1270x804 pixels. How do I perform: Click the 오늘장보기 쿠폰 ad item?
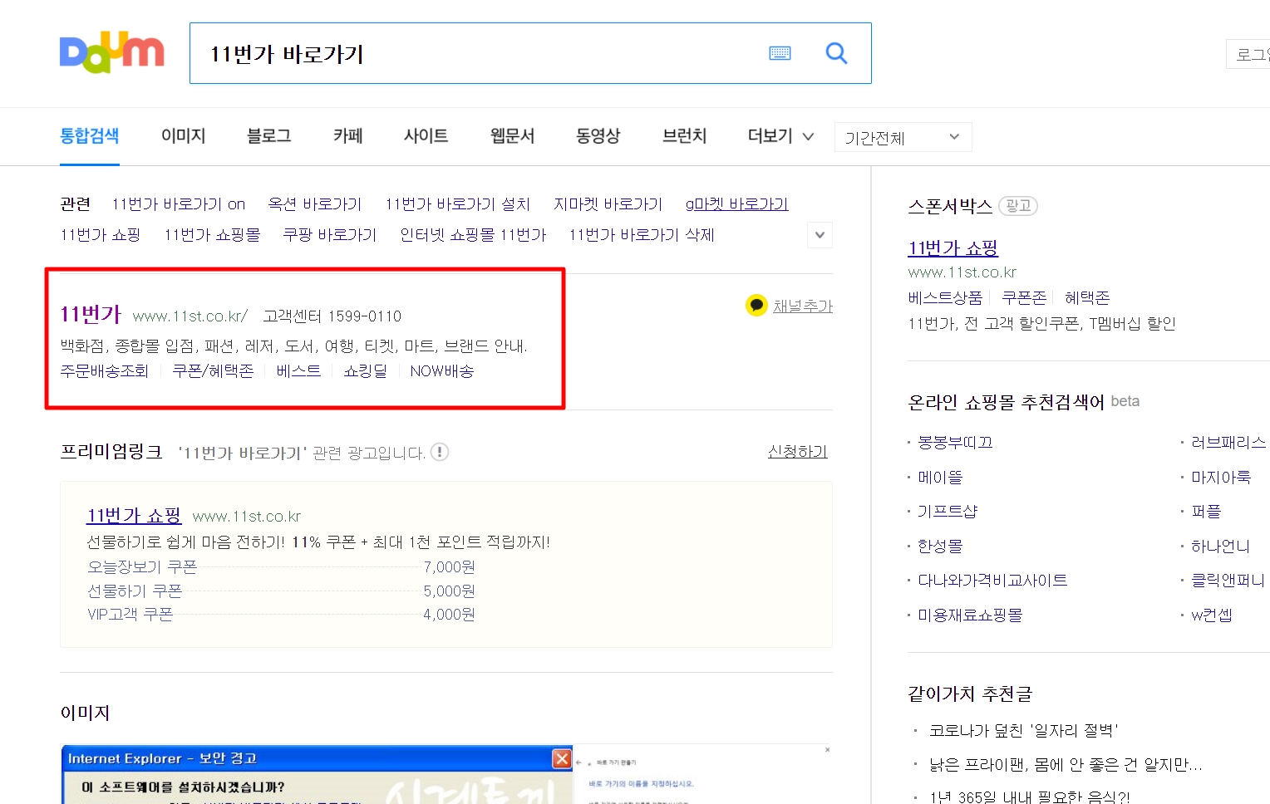142,566
